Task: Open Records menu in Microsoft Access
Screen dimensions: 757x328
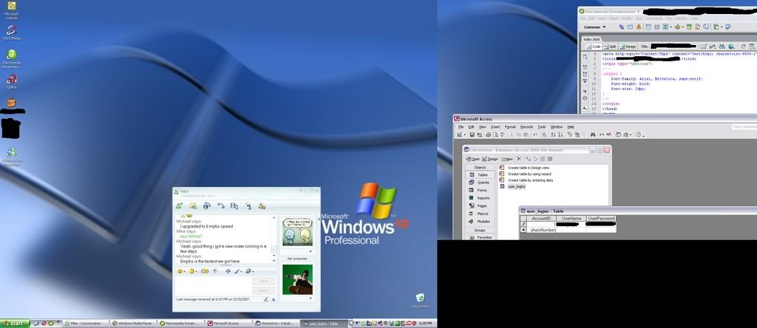Action: 526,127
